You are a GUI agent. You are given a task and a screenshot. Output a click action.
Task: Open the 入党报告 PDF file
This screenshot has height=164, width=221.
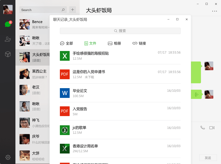point(120,111)
